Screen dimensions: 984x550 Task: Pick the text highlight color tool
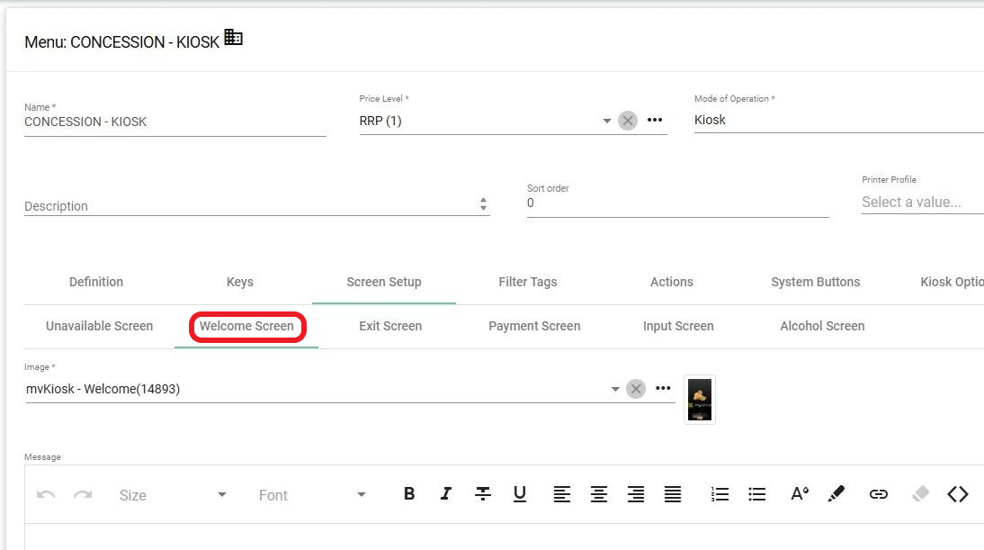836,493
